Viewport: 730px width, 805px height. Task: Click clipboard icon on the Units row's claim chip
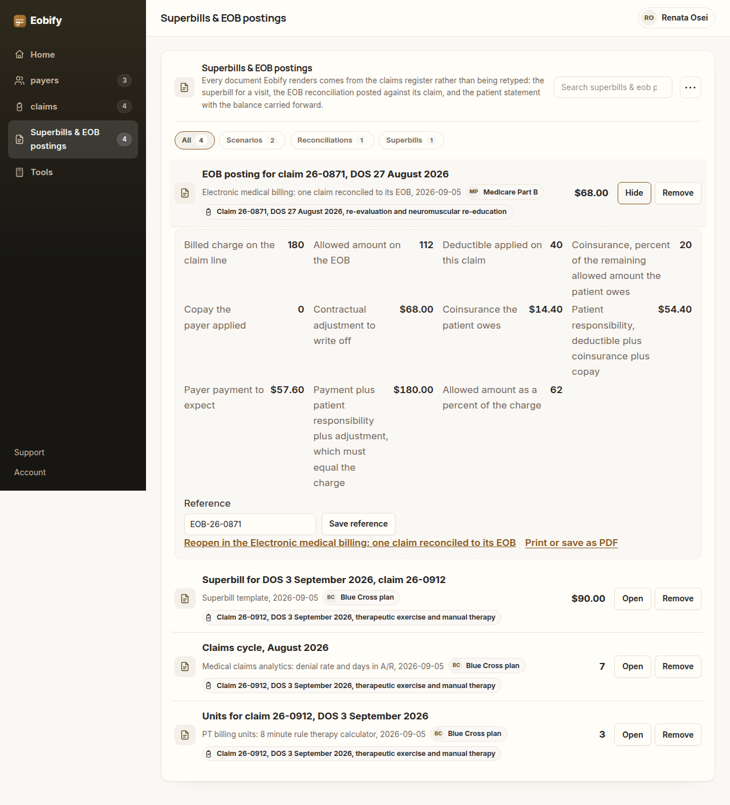click(x=209, y=754)
